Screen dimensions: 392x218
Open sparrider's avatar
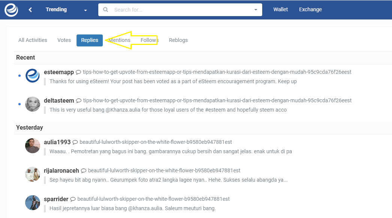(x=33, y=203)
